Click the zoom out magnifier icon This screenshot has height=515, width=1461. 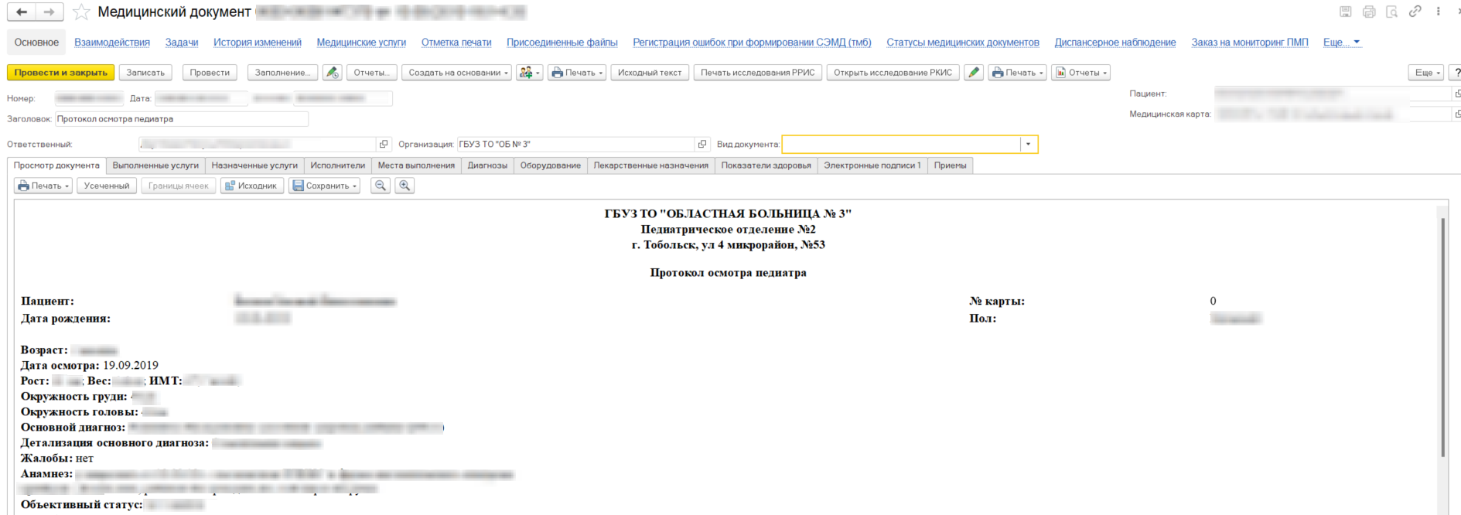coord(381,186)
